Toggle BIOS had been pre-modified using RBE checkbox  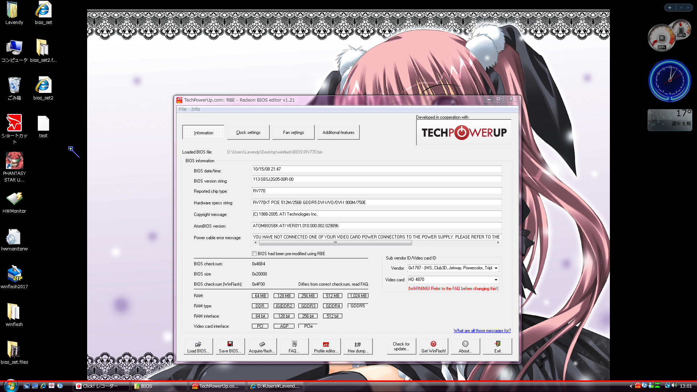point(254,254)
